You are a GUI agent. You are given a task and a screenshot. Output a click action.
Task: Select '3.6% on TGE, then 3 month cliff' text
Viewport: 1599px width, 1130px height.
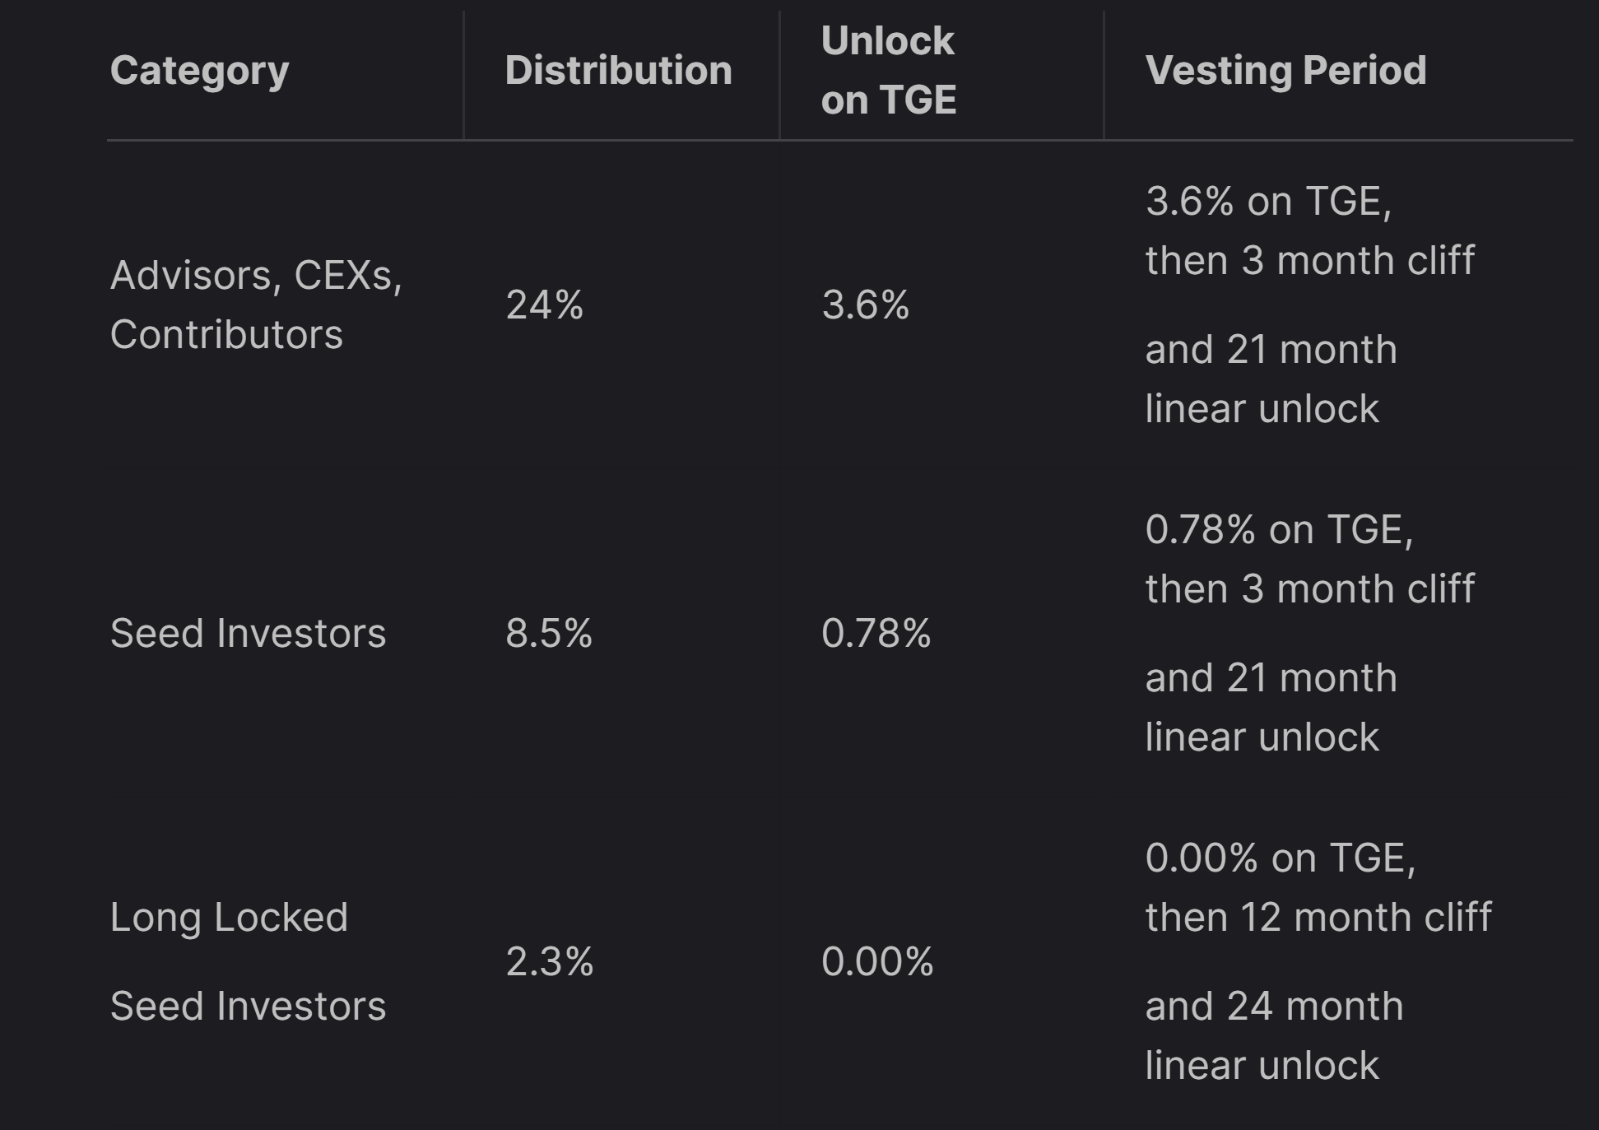tap(1309, 231)
